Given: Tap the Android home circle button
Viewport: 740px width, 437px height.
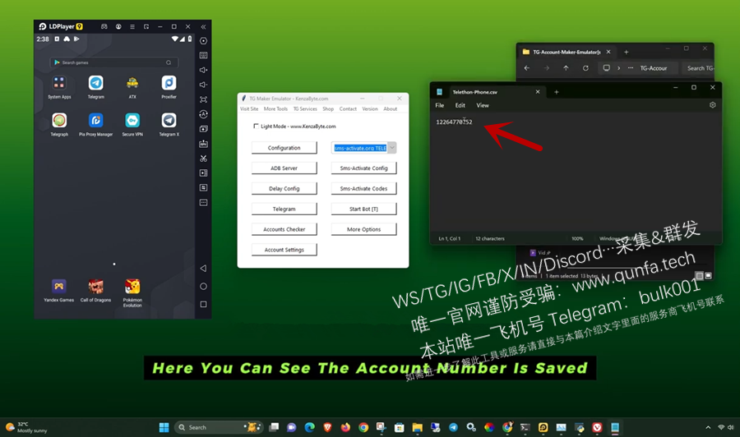Looking at the screenshot, I should [x=203, y=286].
